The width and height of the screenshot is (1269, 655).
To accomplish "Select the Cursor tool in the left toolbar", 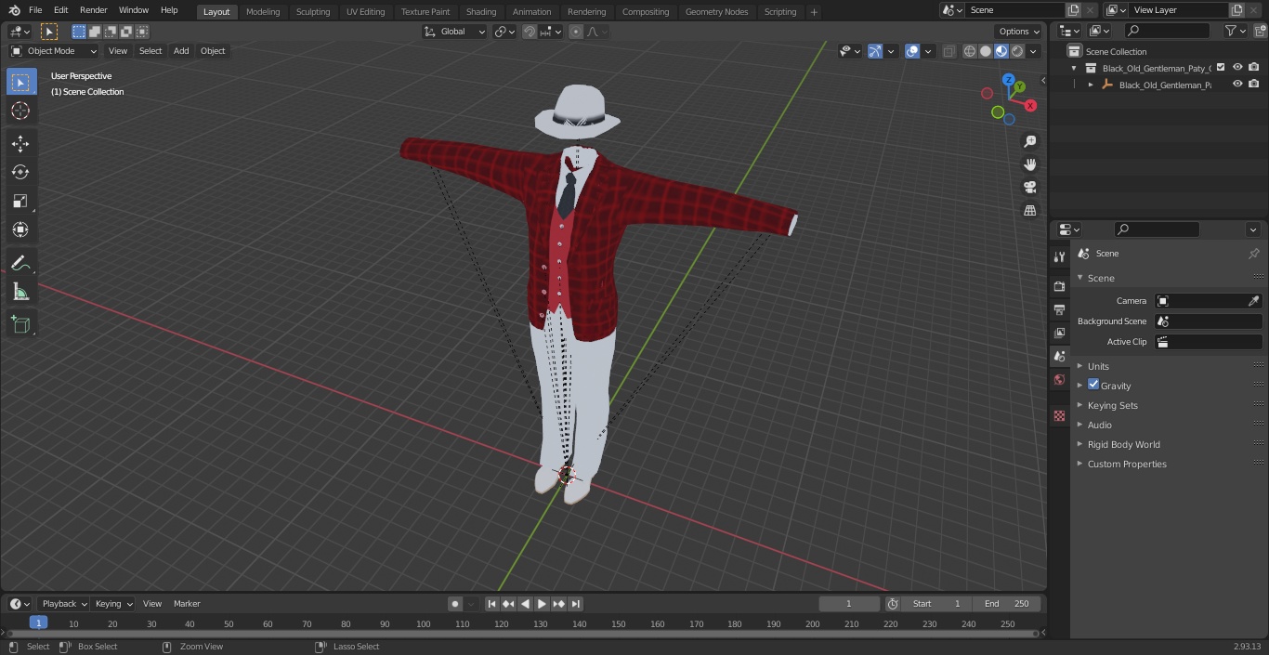I will (x=20, y=111).
